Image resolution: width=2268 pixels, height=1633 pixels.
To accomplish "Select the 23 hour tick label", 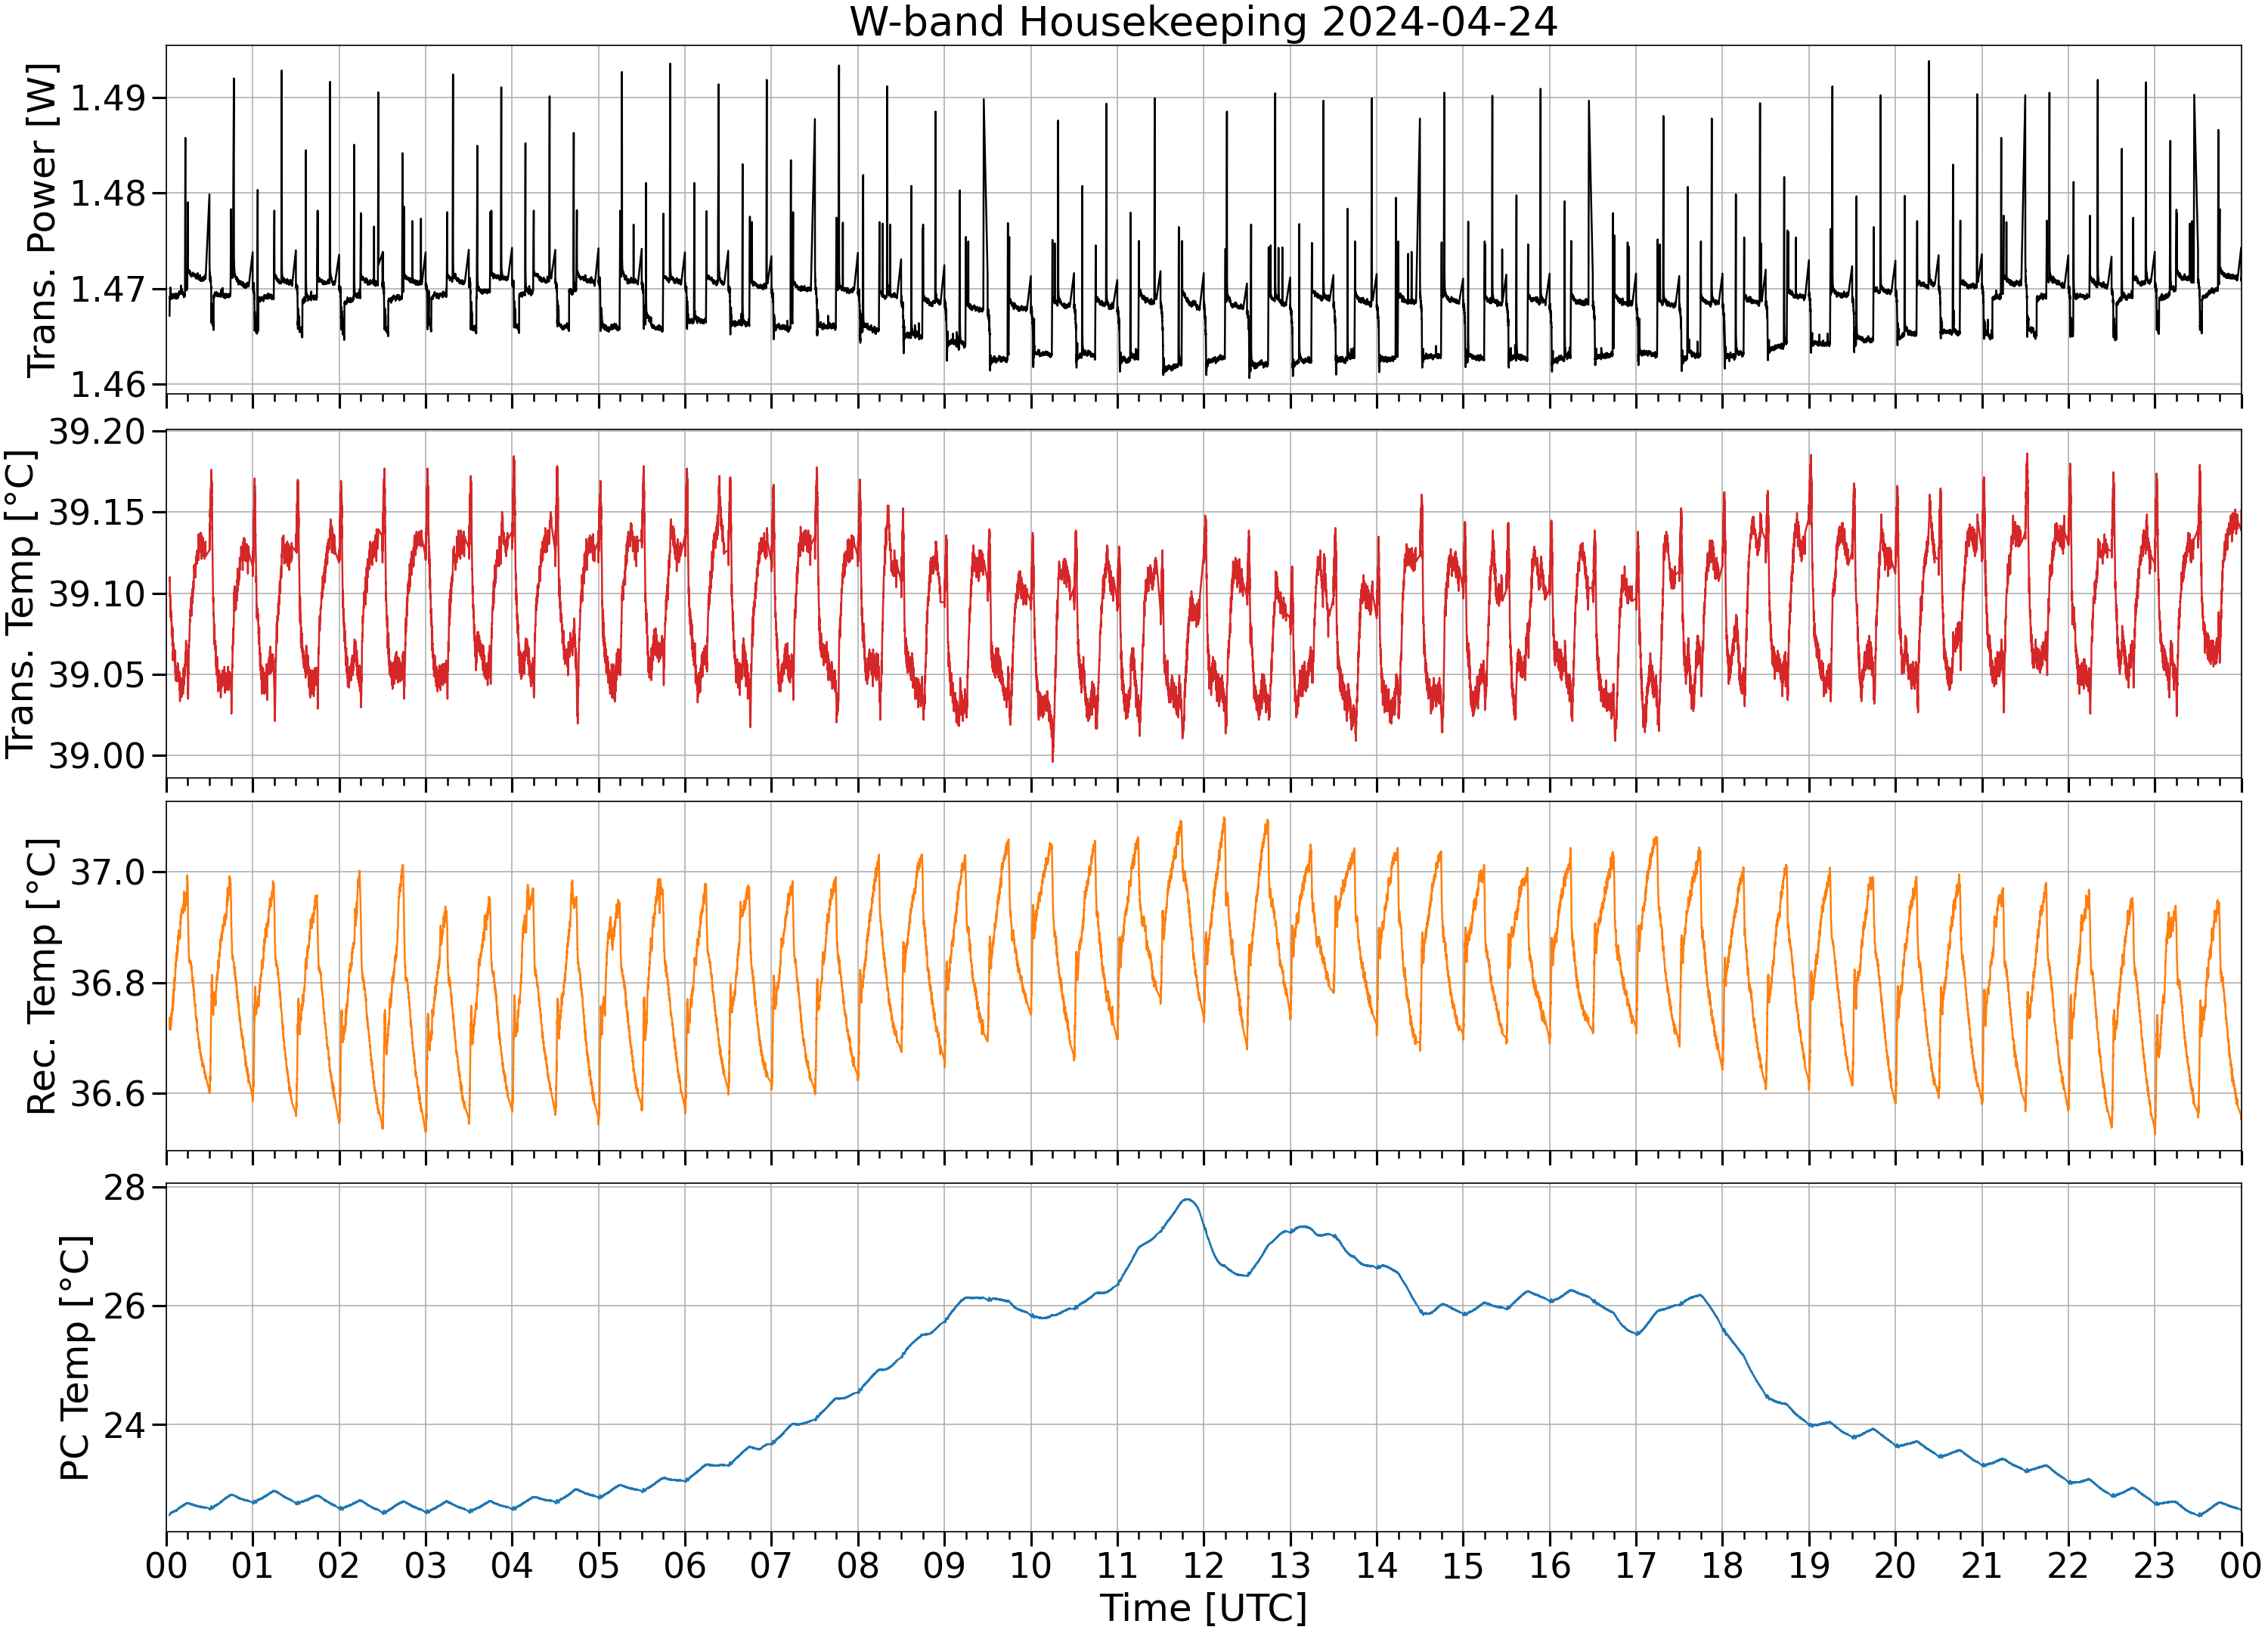I will [x=2154, y=1565].
